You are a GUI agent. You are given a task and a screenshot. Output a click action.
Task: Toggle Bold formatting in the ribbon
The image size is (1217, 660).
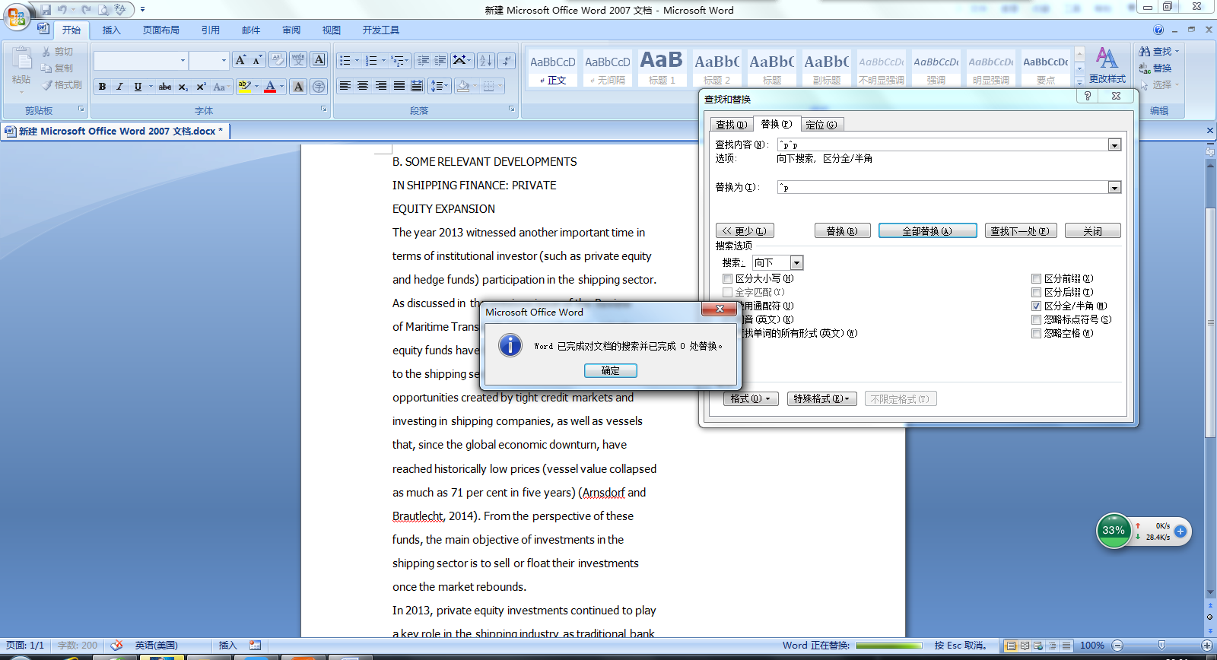(x=102, y=87)
